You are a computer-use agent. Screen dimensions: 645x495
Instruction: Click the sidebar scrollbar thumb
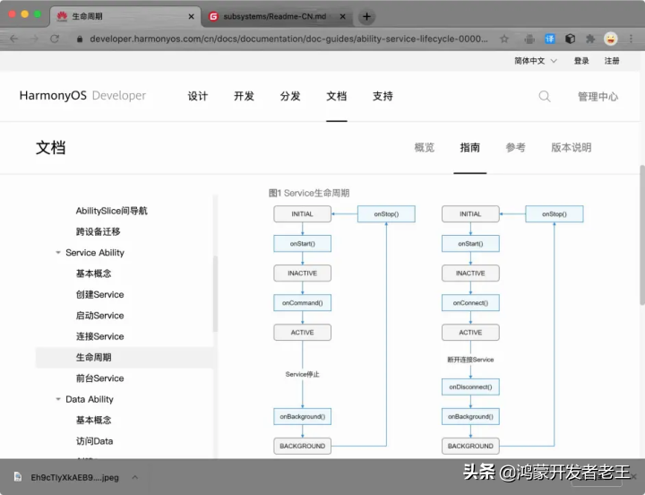pos(215,293)
